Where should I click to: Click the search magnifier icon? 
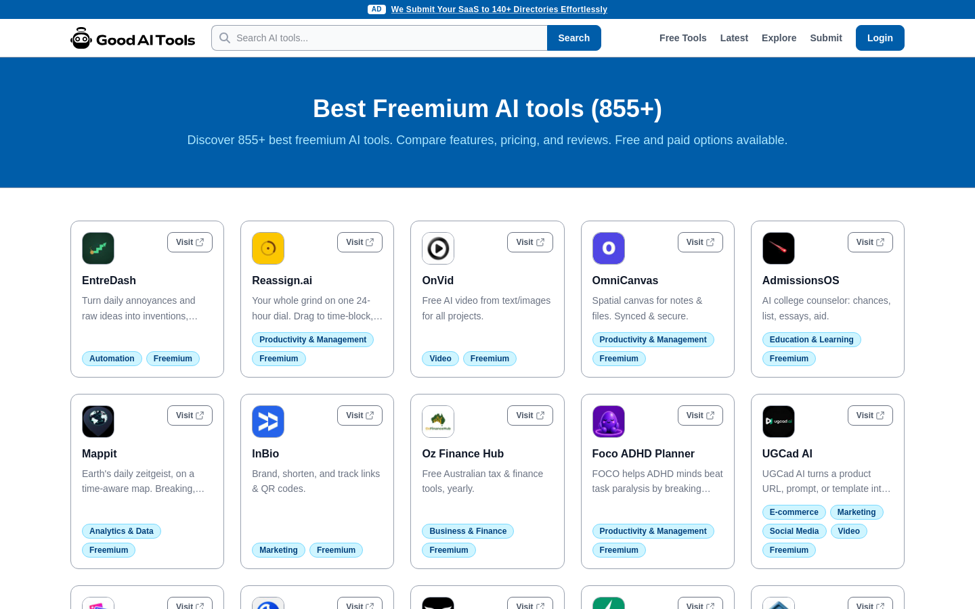(x=225, y=38)
